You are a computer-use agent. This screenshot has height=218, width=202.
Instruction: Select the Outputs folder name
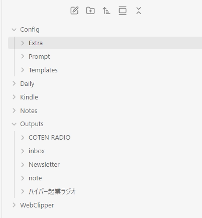(32, 124)
